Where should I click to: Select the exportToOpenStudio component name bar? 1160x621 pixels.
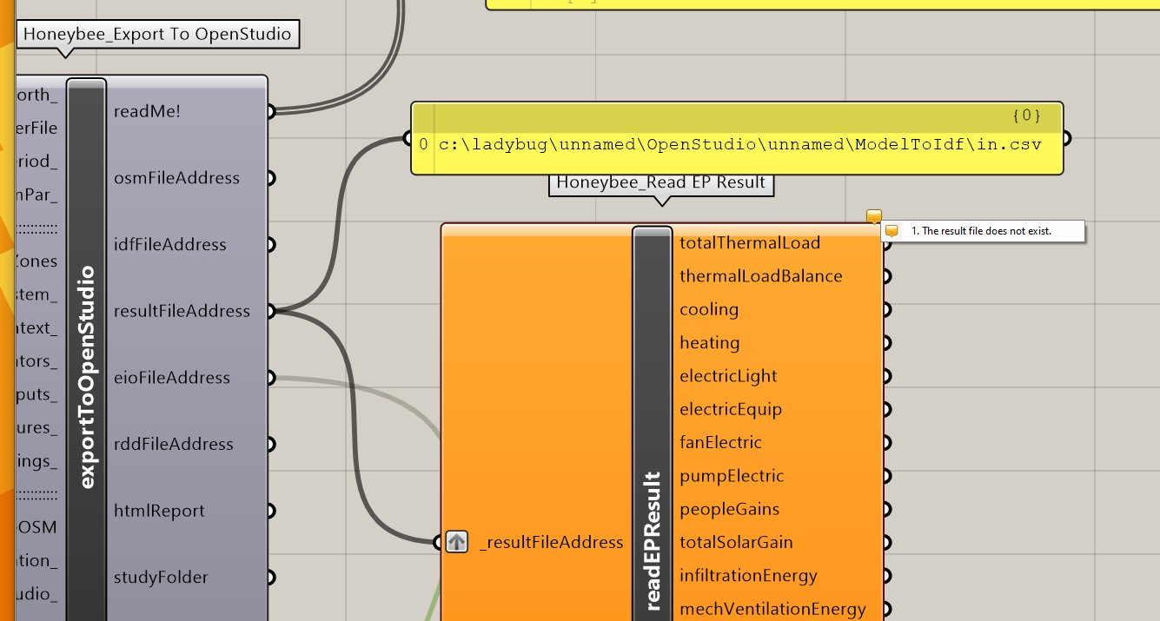click(x=86, y=349)
